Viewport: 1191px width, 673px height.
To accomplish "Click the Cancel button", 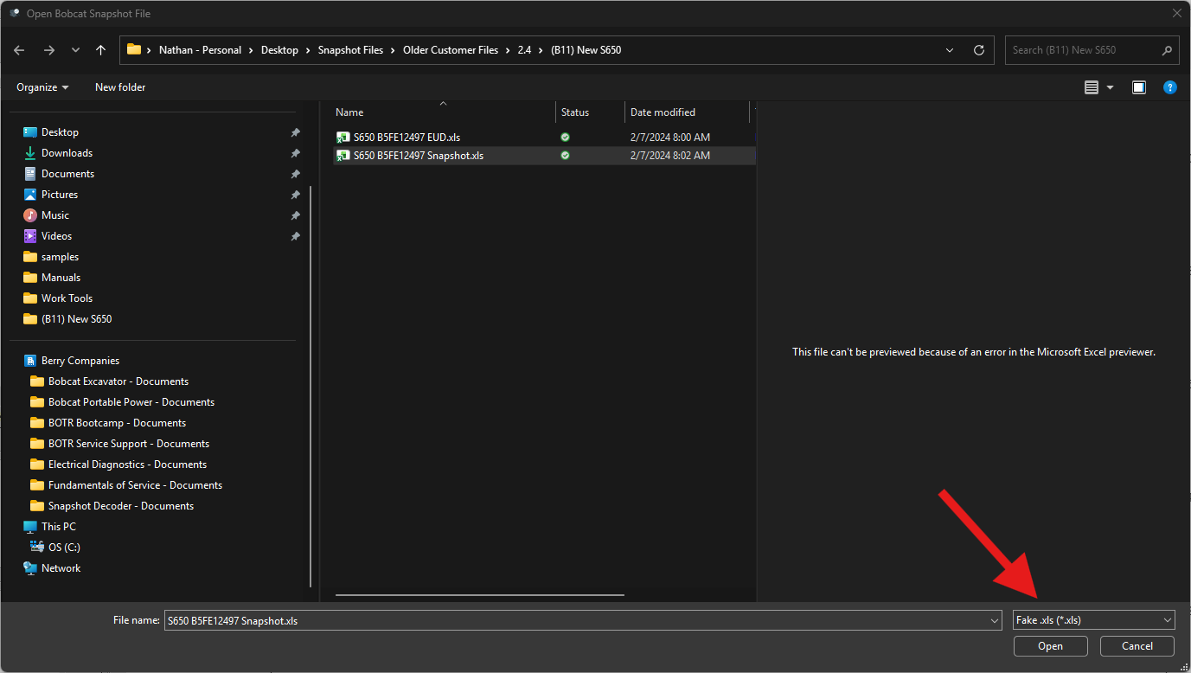I will [1137, 646].
